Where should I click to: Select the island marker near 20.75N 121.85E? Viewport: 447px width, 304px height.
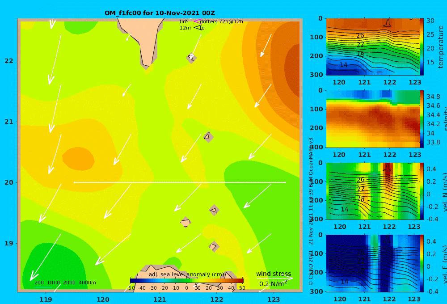208,137
